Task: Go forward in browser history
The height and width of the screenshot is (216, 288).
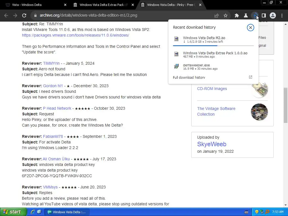Action: point(15,15)
